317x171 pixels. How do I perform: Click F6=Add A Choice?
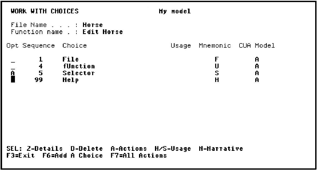pyautogui.click(x=73, y=156)
